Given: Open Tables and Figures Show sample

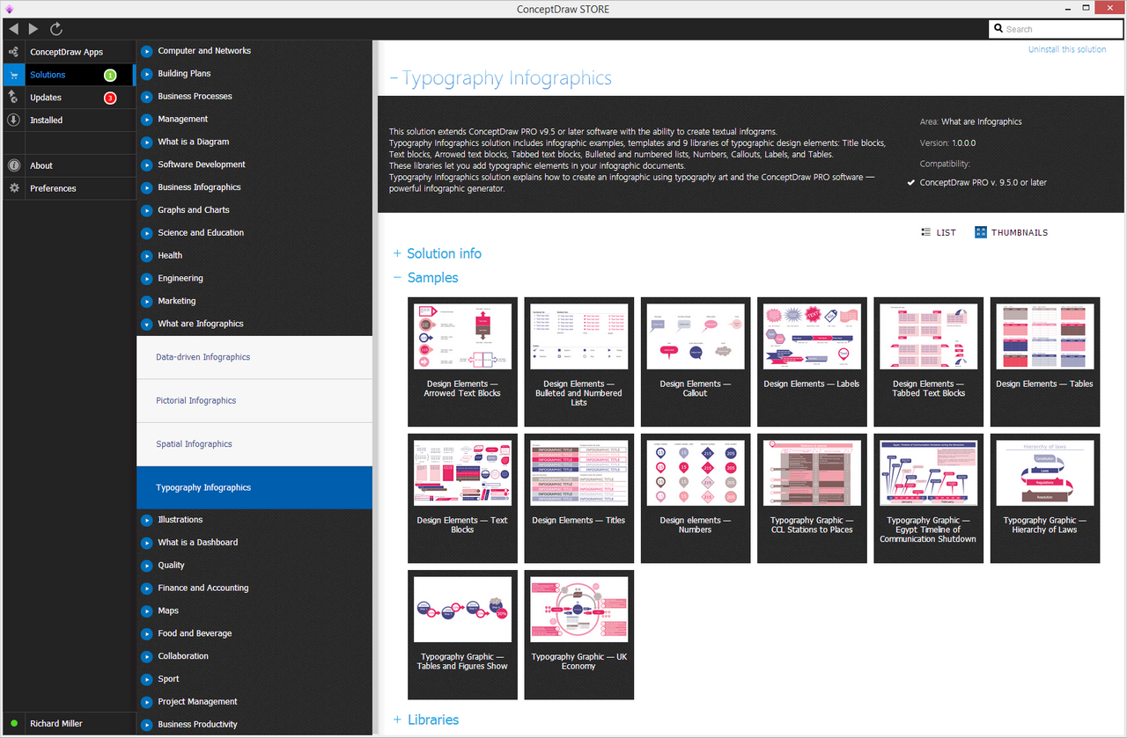Looking at the screenshot, I should [463, 634].
